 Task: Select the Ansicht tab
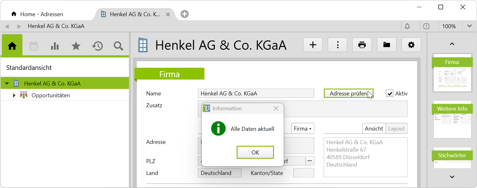(x=374, y=129)
